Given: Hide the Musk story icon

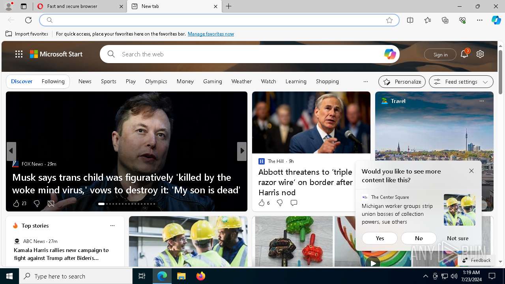Looking at the screenshot, I should 51,204.
